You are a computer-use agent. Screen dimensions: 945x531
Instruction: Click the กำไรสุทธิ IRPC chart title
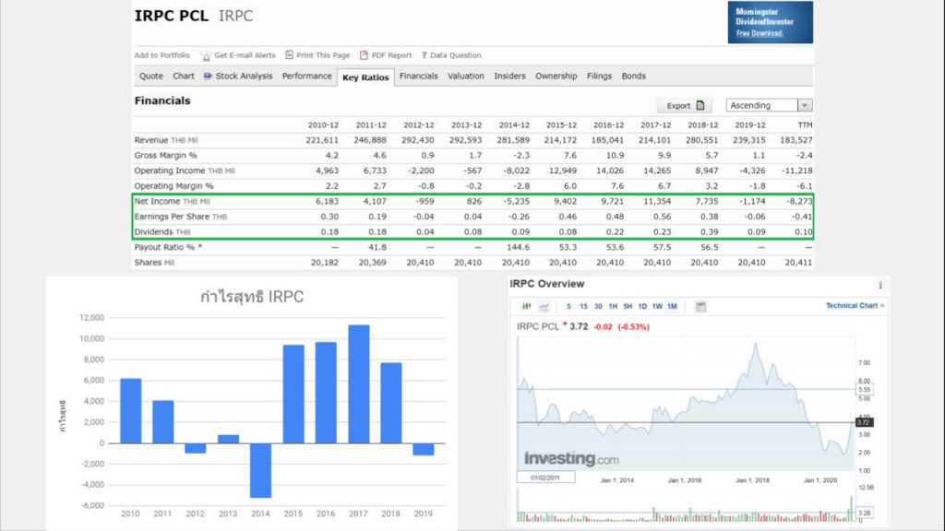pyautogui.click(x=252, y=297)
